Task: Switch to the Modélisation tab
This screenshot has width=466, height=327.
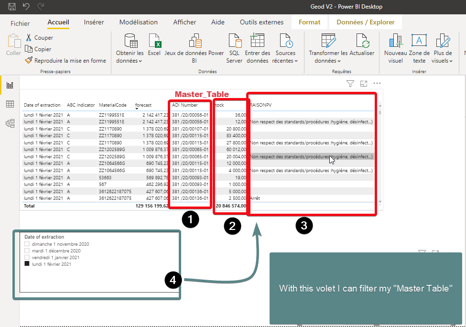Action: [x=139, y=22]
